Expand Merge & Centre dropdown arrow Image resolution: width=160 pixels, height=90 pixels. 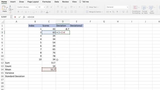[x=102, y=12]
